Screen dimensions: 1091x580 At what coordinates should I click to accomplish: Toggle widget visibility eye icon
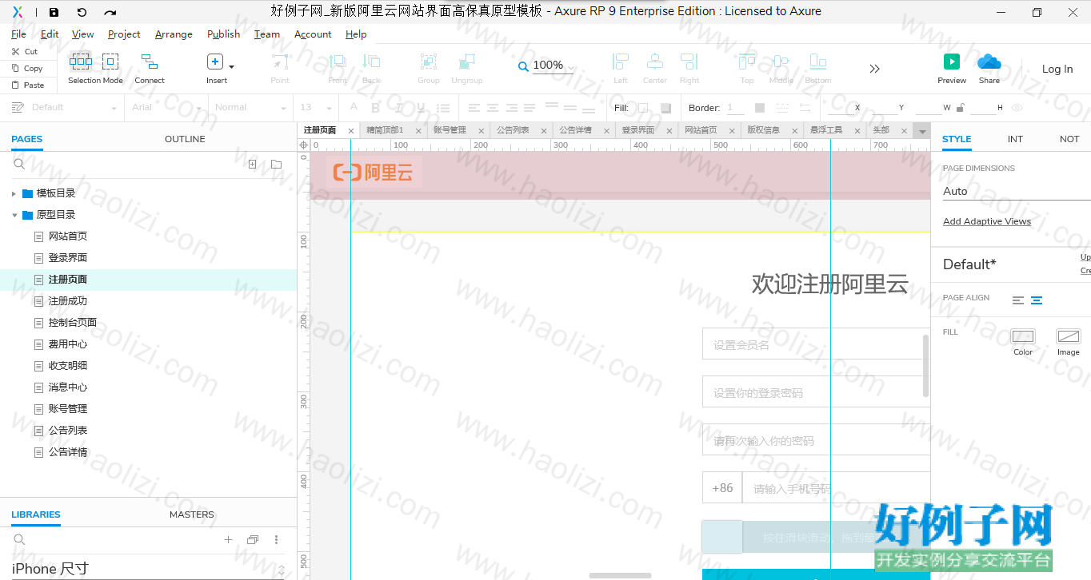(x=1017, y=108)
